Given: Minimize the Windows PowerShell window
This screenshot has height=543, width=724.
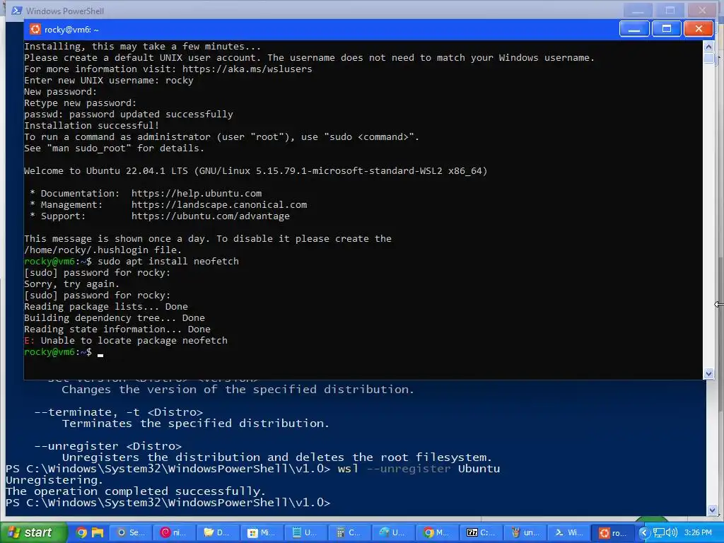Looking at the screenshot, I should pyautogui.click(x=638, y=10).
